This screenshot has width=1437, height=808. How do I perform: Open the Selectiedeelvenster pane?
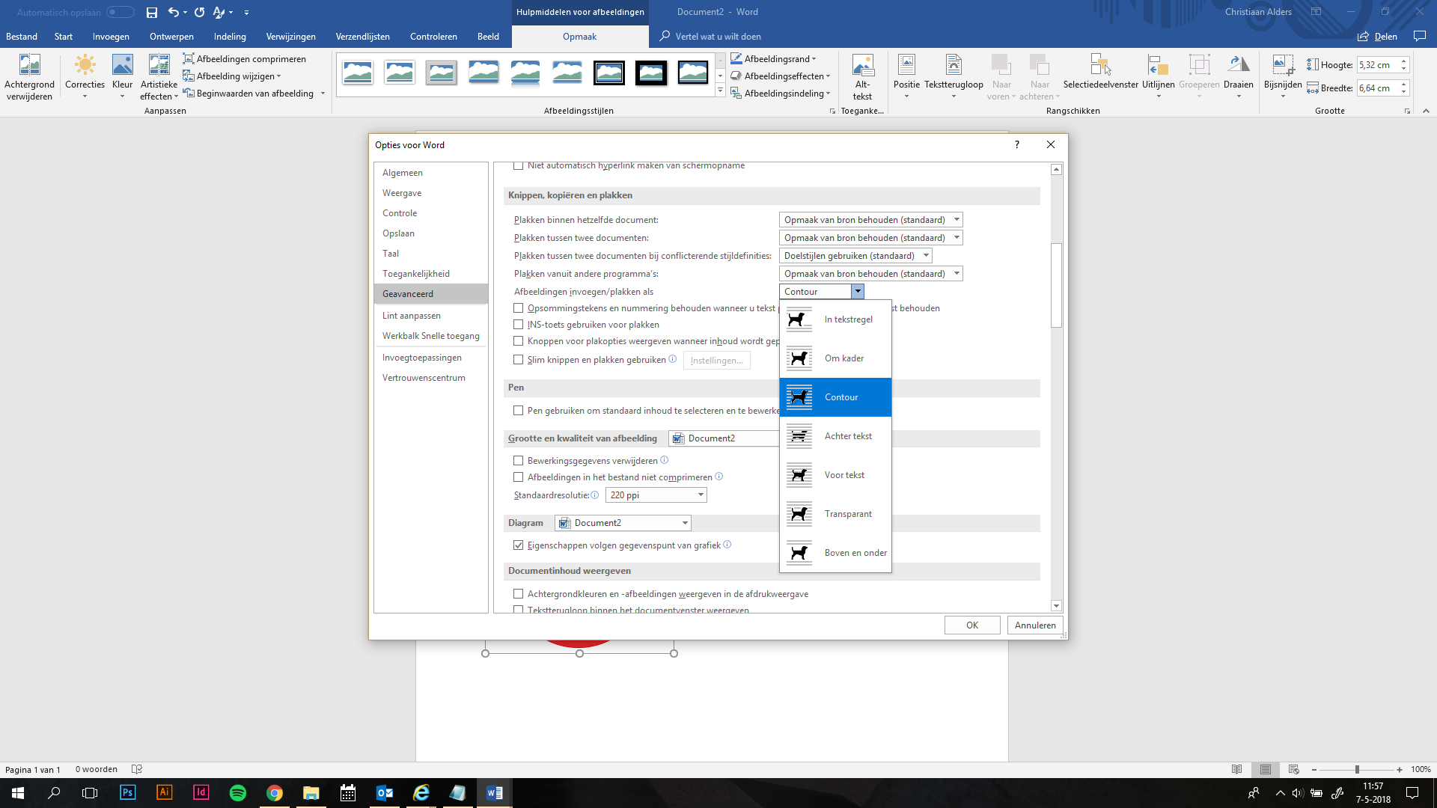point(1099,66)
